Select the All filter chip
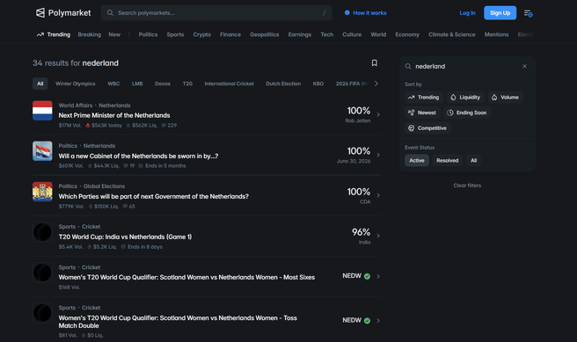The image size is (577, 342). (40, 84)
